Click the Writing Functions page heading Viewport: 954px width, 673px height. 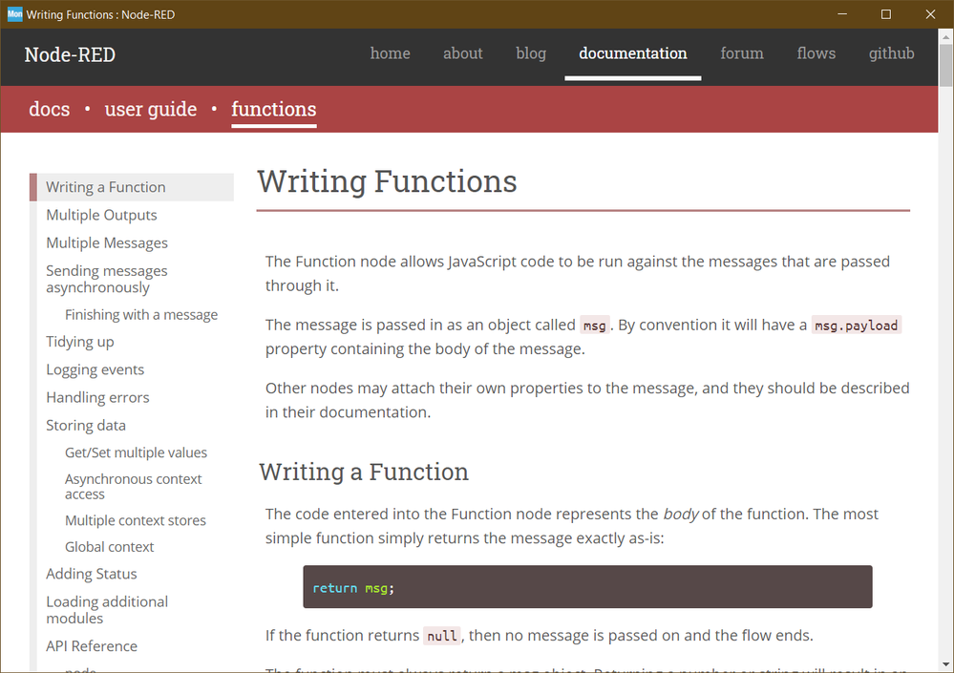click(x=387, y=181)
